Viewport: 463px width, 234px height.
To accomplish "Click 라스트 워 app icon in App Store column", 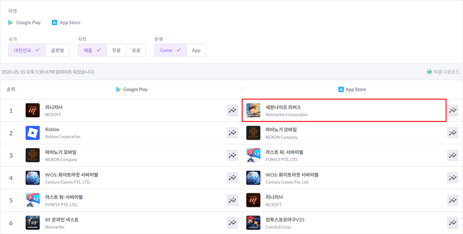I will [253, 156].
